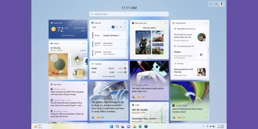
Task: Click the Watchlist chart icon
Action: pyautogui.click(x=93, y=64)
